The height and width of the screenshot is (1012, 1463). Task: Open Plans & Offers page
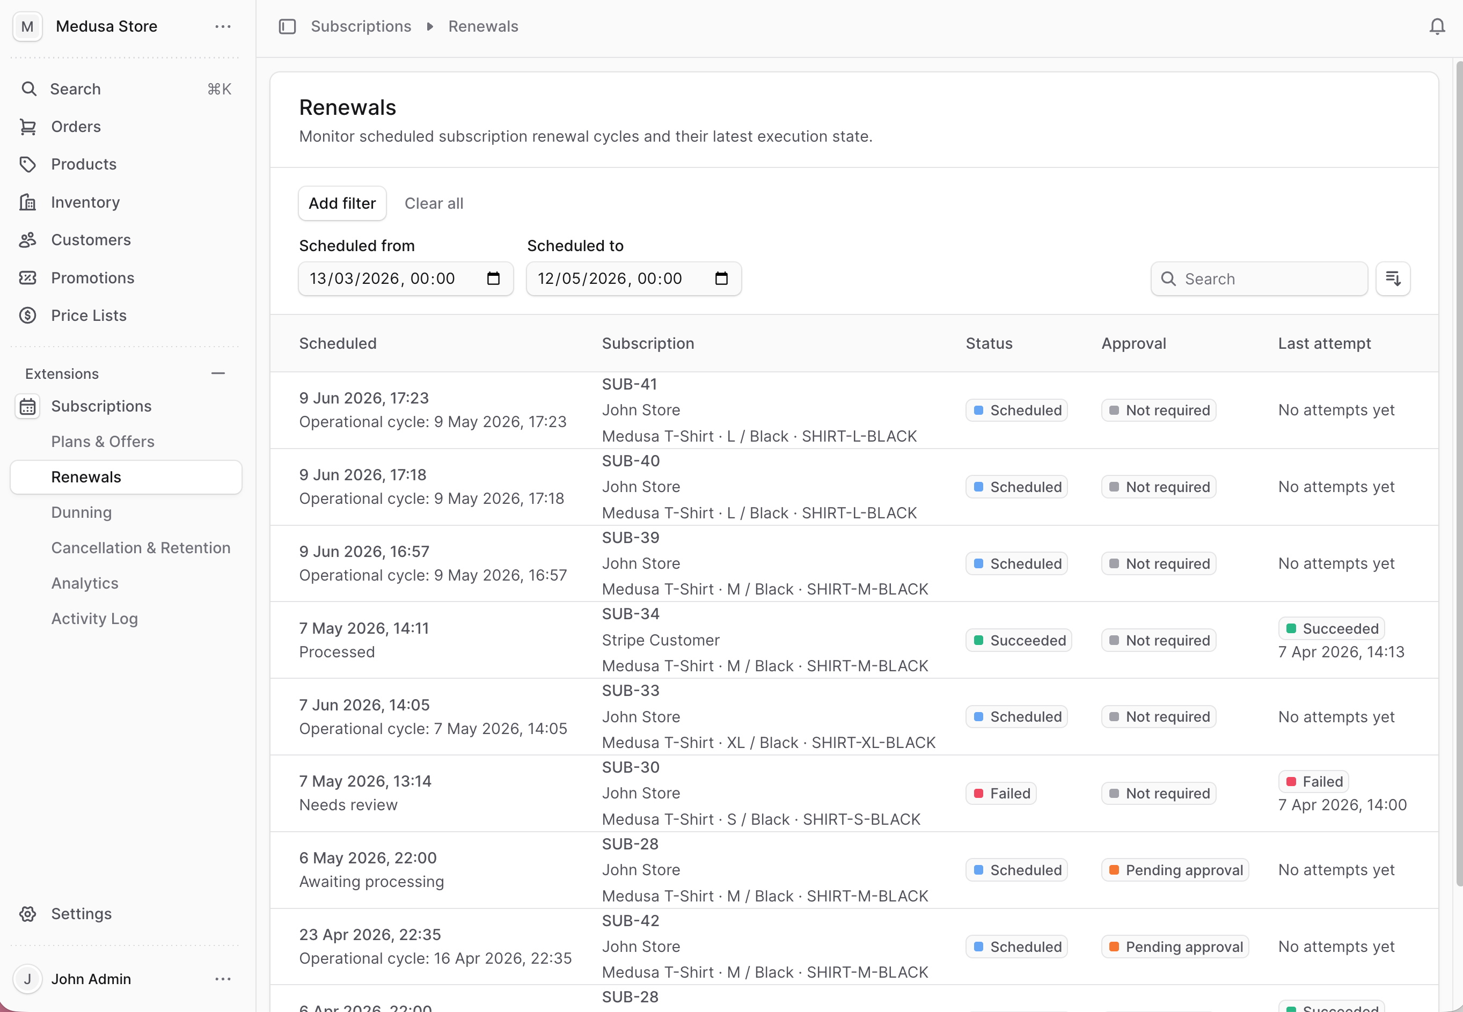103,442
